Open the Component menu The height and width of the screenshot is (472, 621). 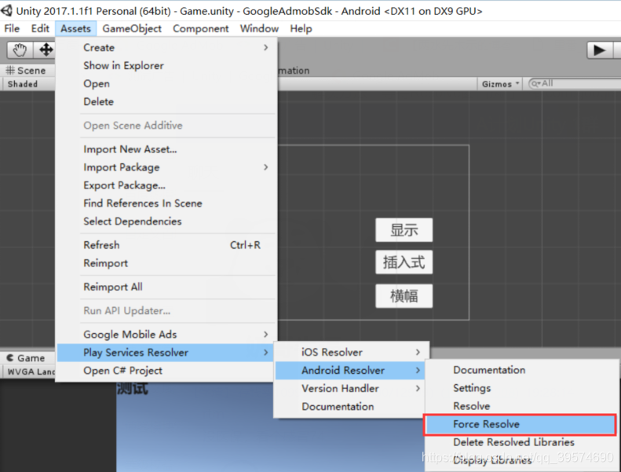coord(201,28)
